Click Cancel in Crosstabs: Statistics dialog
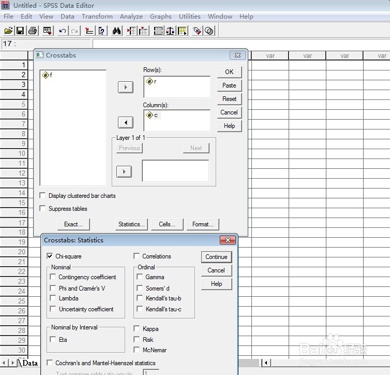The image size is (390, 375). [216, 270]
